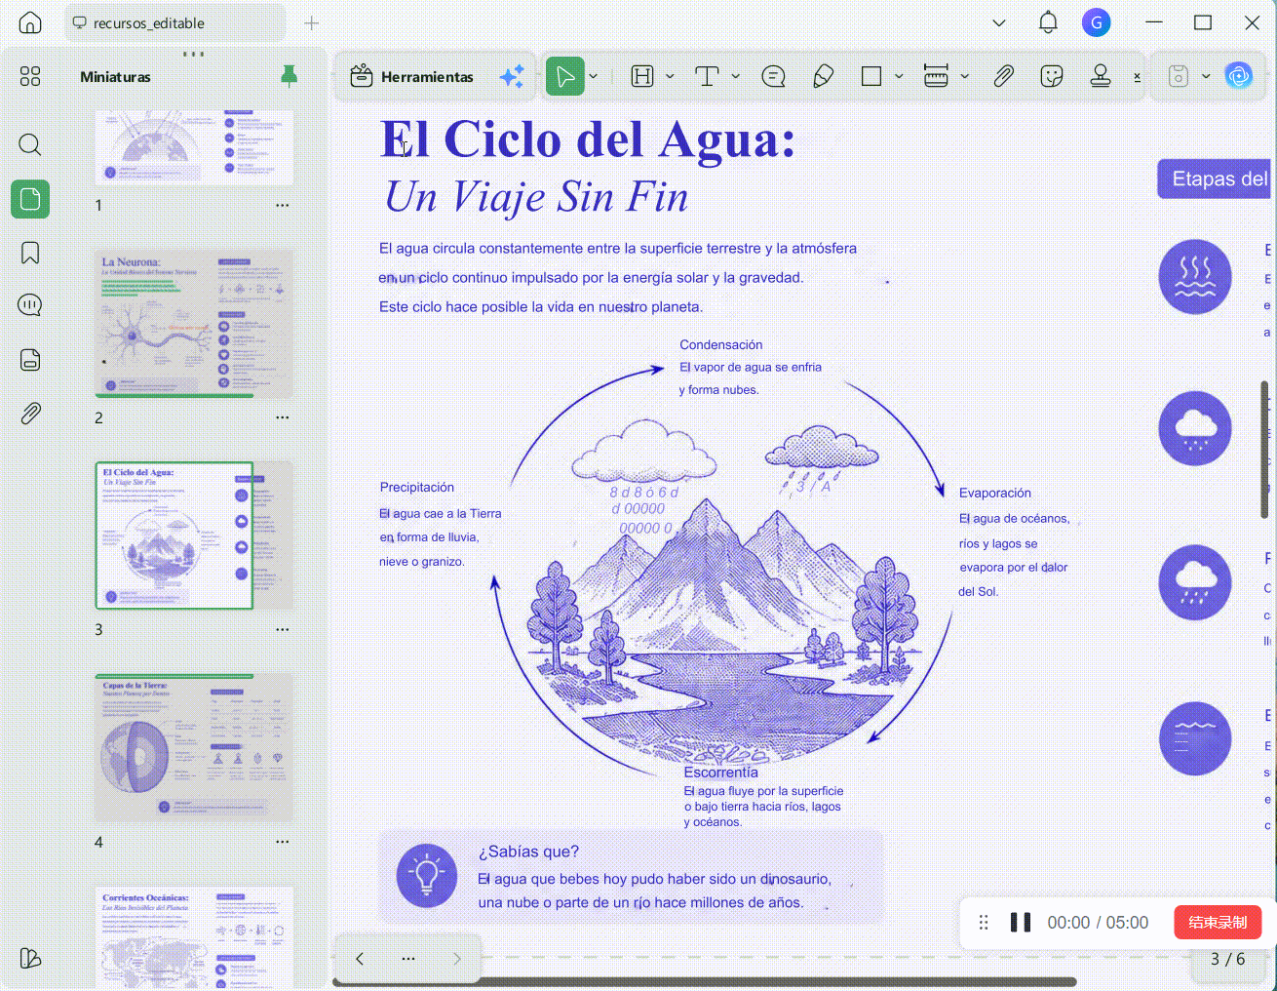Select the page thumbnails panel icon

click(30, 199)
